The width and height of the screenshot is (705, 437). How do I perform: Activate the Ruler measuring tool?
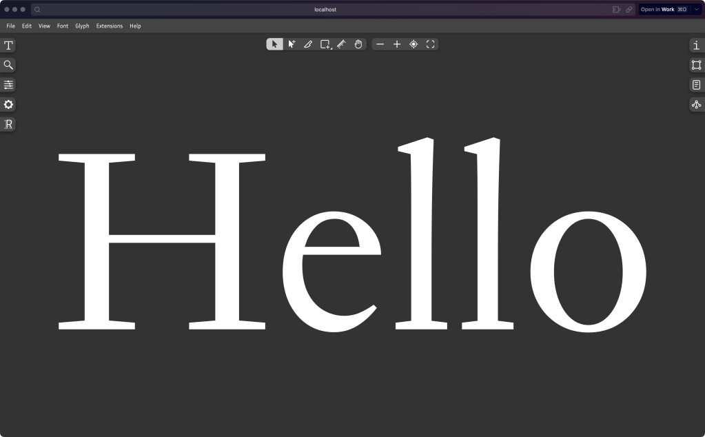click(341, 44)
